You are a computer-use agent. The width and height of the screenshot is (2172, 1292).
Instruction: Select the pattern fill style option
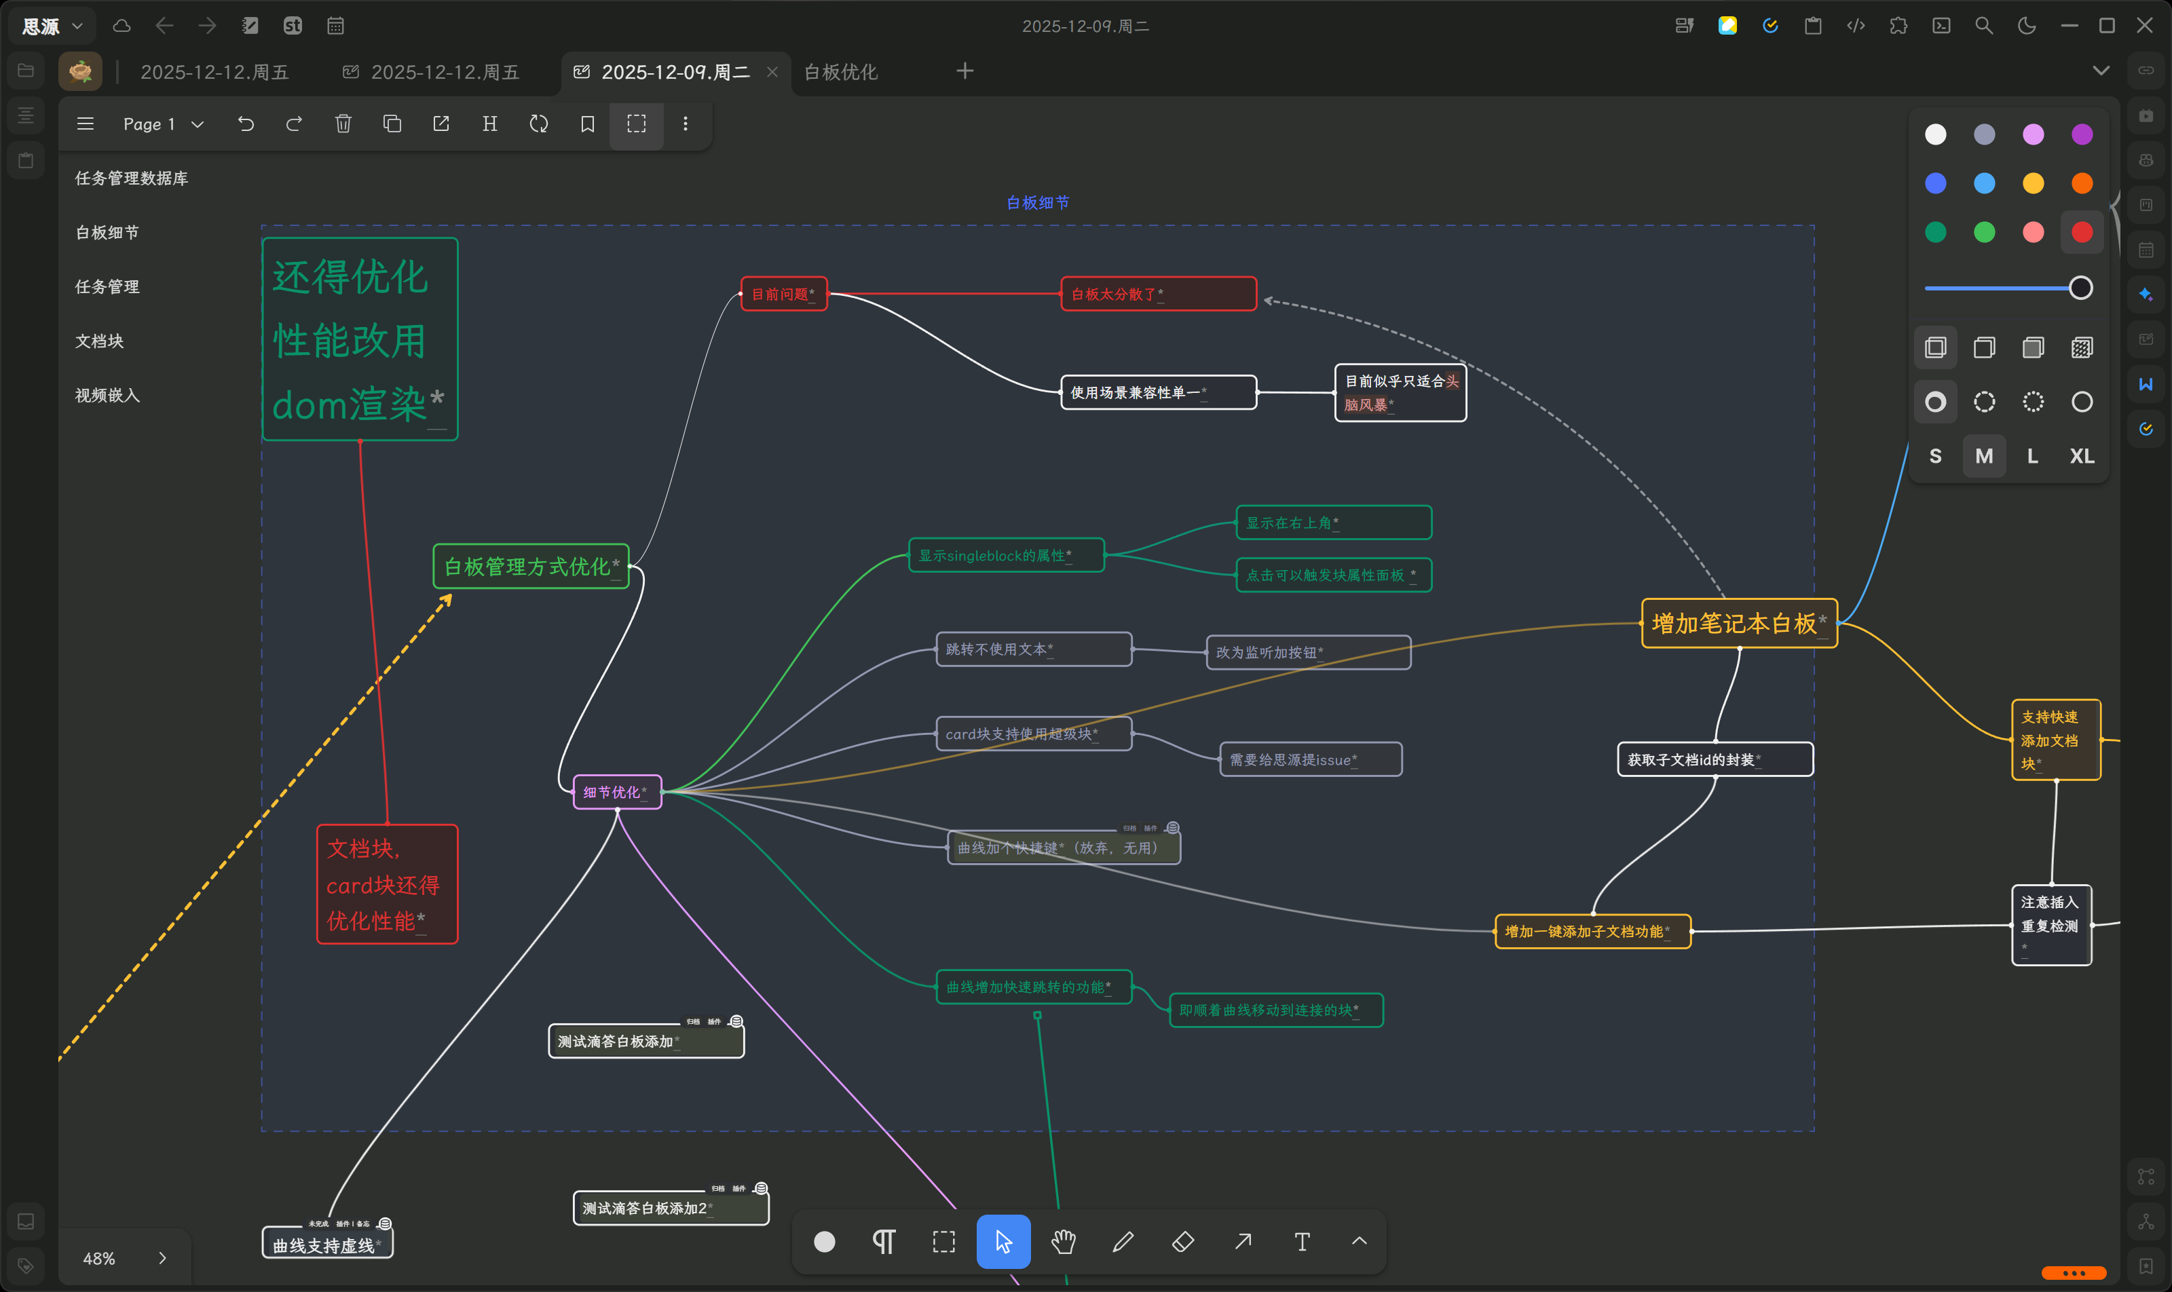tap(2082, 347)
